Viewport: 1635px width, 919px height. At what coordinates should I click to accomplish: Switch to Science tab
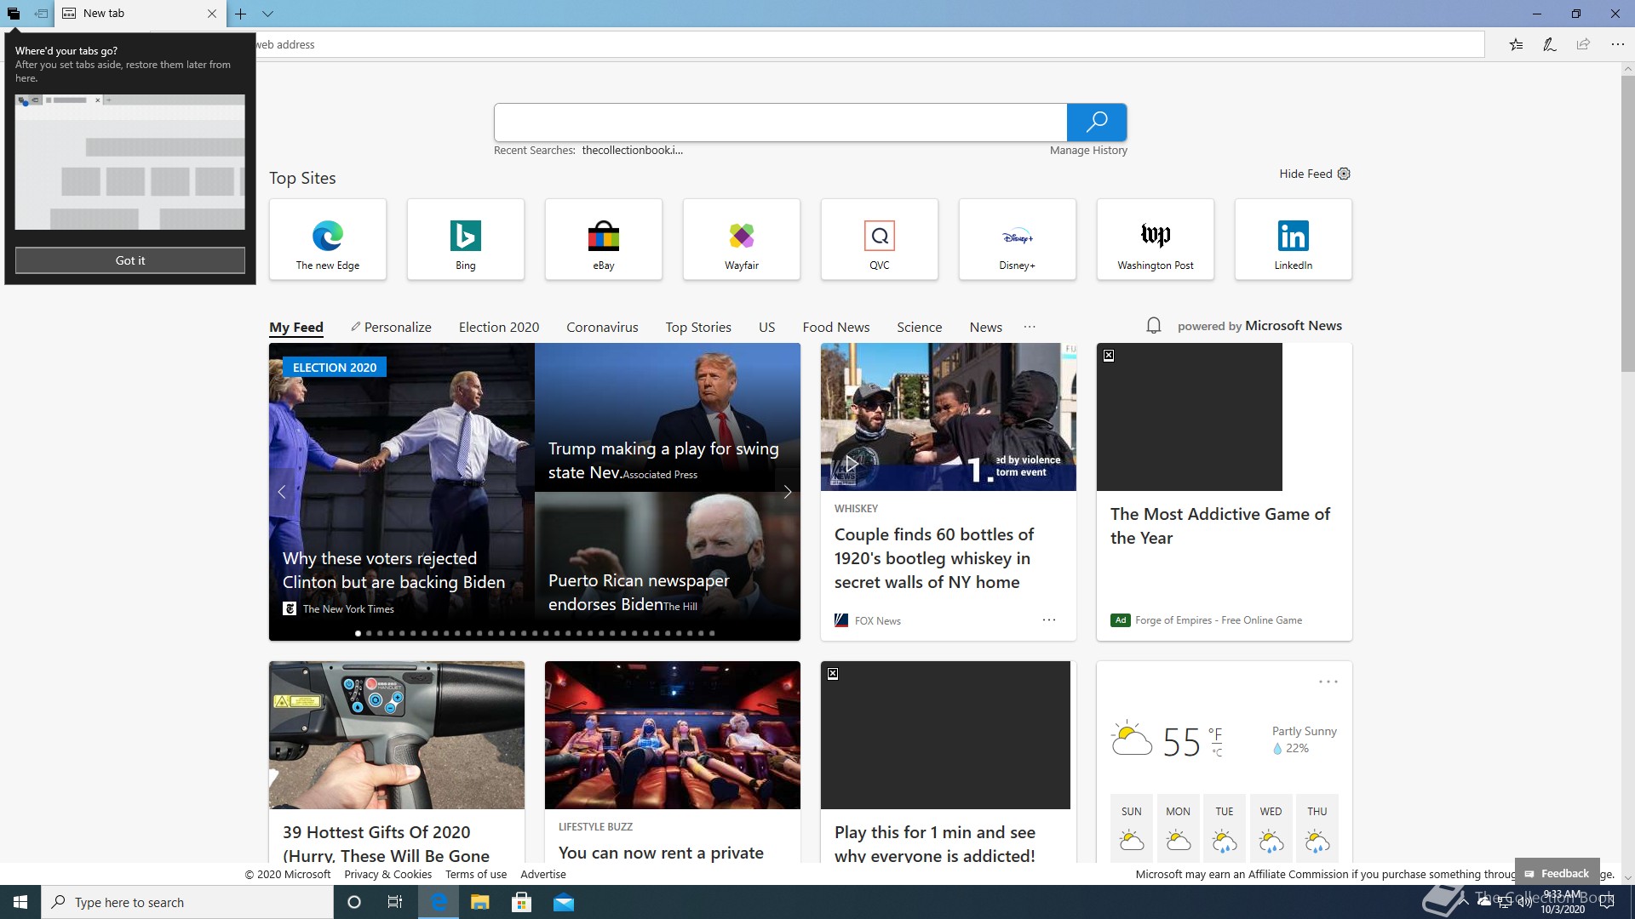pyautogui.click(x=919, y=328)
